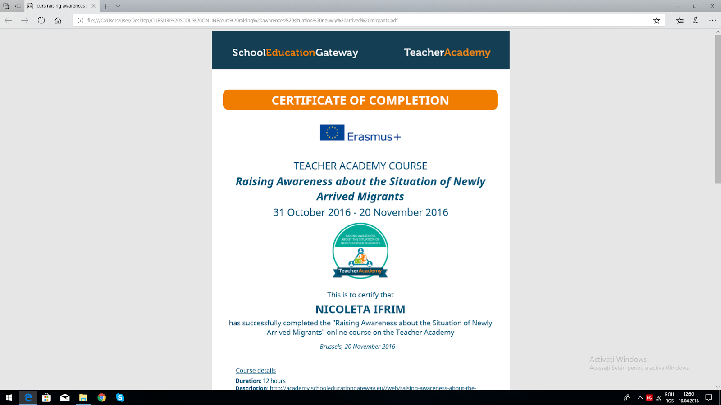Show site information icon in address bar
This screenshot has width=721, height=405.
coord(81,20)
